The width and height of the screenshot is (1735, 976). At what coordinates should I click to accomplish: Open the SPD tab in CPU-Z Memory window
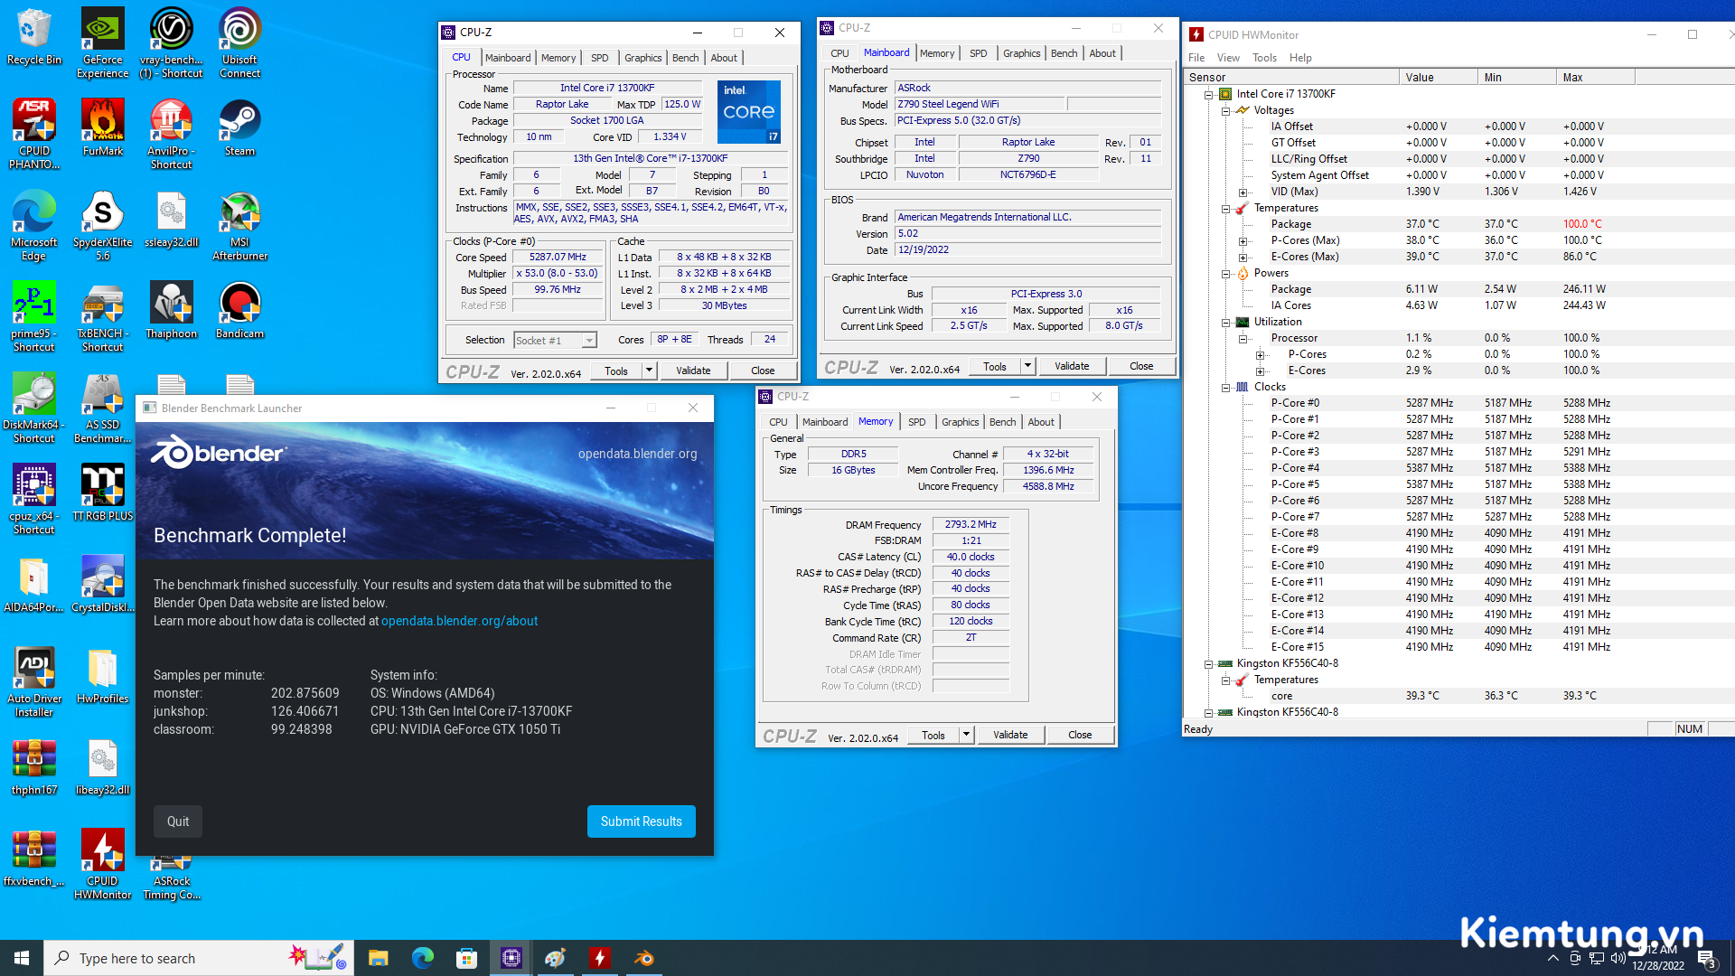[x=916, y=422]
